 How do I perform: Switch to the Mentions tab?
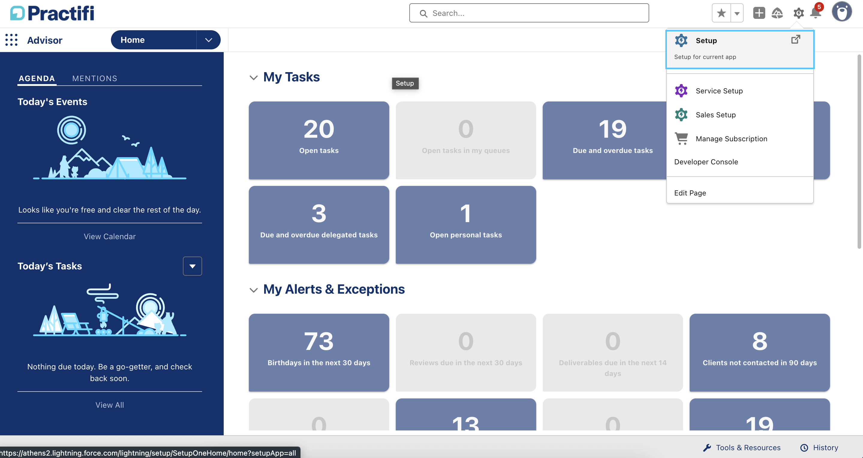[94, 78]
